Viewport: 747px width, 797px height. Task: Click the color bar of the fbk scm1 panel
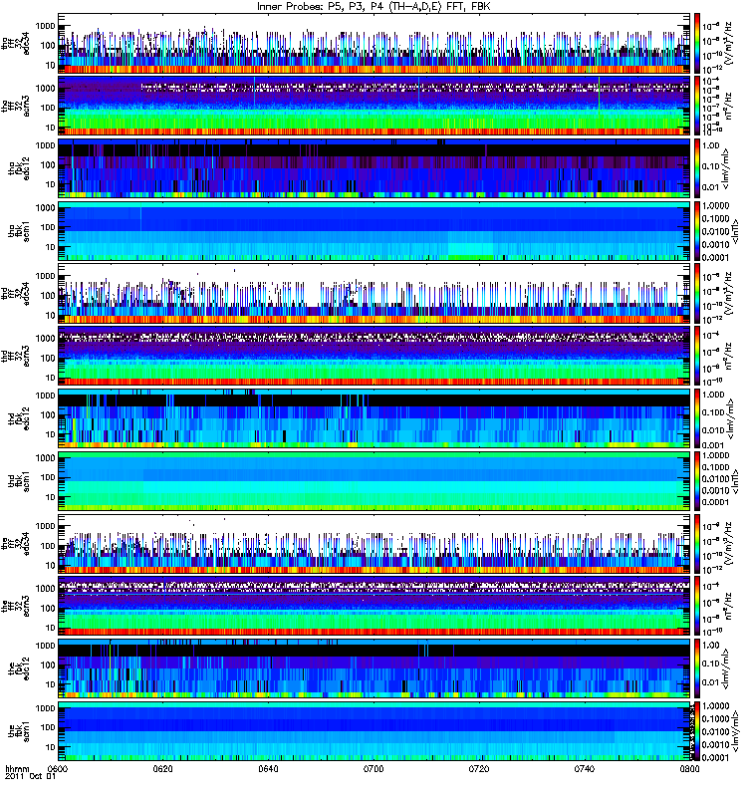(x=698, y=731)
